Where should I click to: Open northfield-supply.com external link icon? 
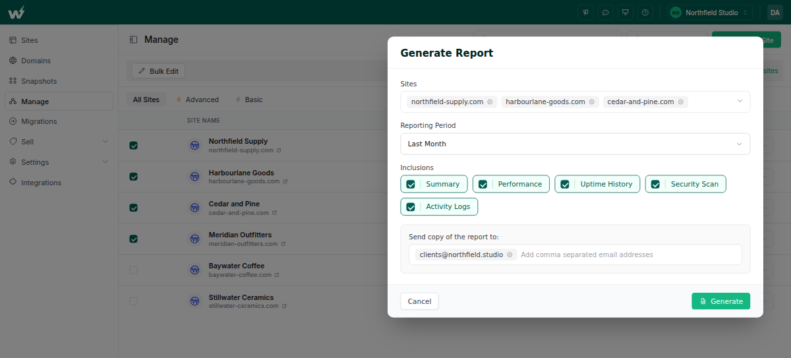pos(279,150)
